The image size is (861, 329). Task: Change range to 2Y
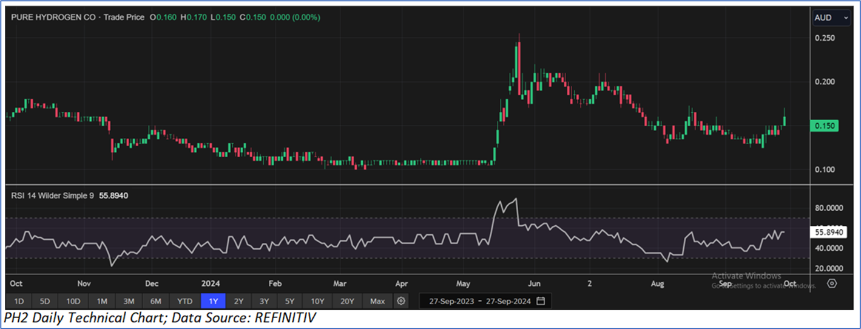[239, 301]
